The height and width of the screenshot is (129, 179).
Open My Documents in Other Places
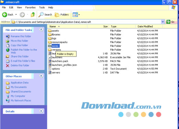coord(19,87)
